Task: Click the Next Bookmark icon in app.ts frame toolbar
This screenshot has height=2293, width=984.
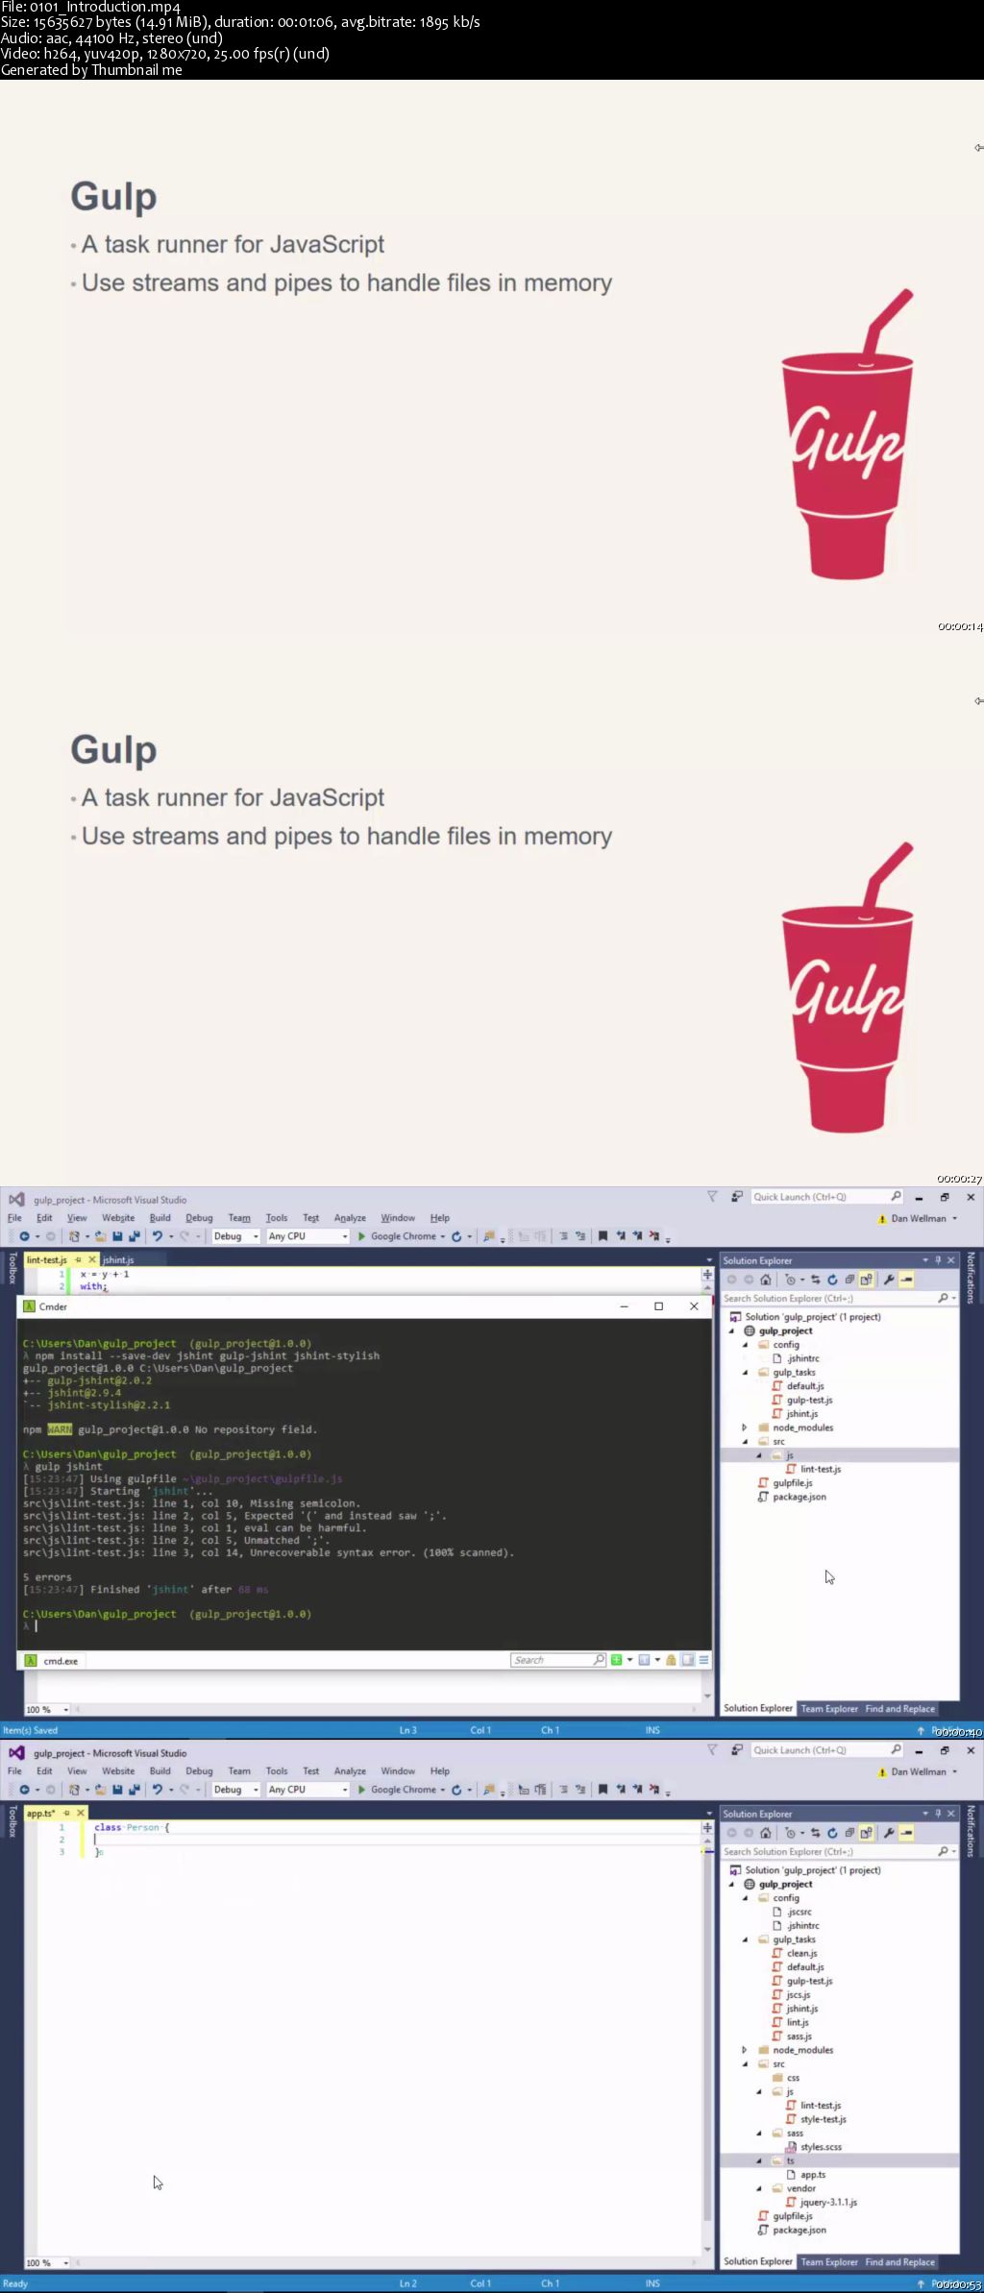Action: point(637,1790)
